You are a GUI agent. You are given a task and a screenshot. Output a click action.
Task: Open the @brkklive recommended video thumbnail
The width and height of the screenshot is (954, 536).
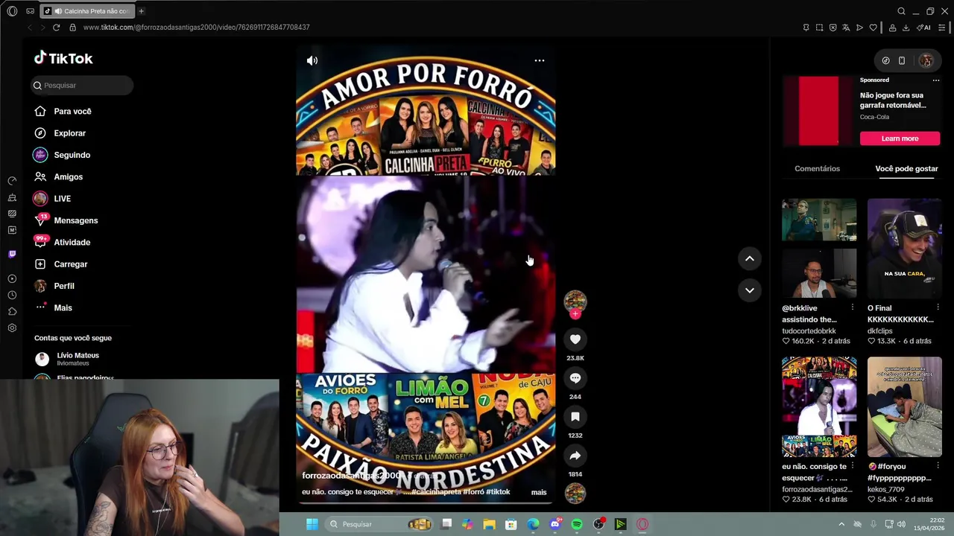(x=819, y=249)
